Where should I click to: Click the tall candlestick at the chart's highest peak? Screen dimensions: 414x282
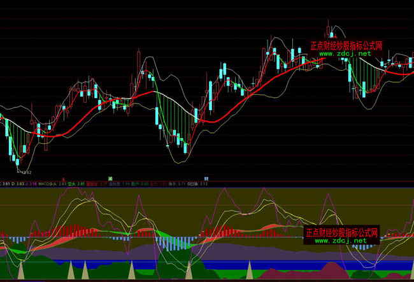coord(329,29)
